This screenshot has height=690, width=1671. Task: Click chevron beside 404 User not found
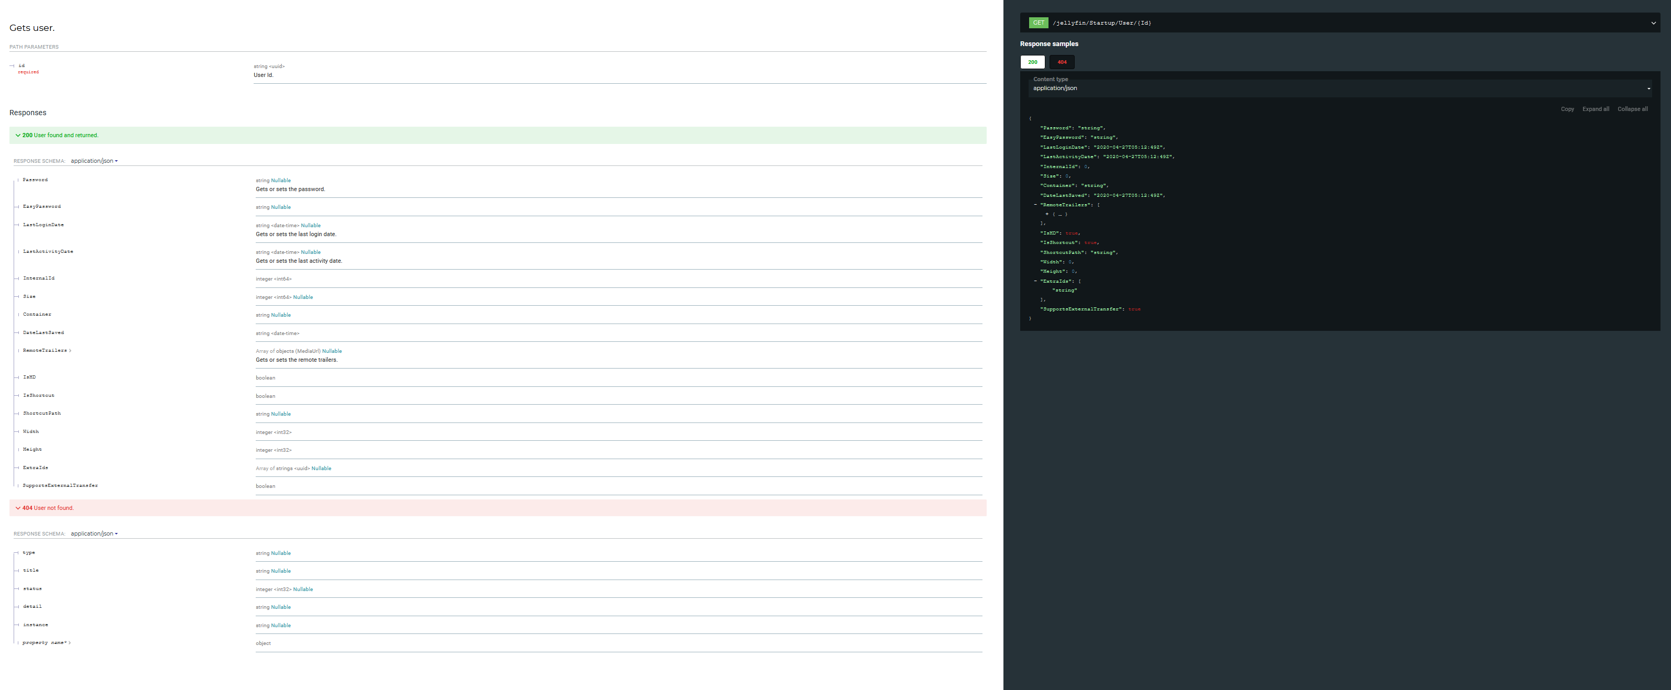17,508
